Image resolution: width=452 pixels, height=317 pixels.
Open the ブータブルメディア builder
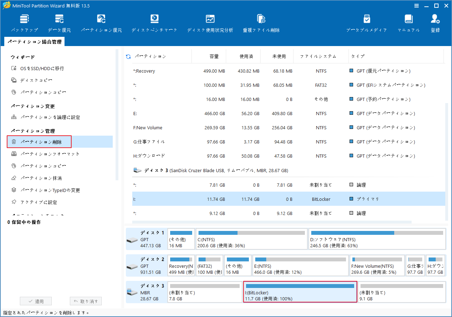coord(367,22)
